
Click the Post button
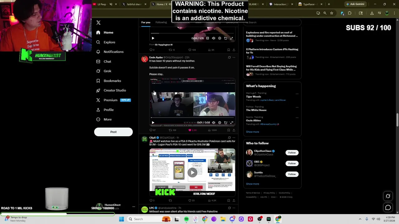pyautogui.click(x=113, y=132)
